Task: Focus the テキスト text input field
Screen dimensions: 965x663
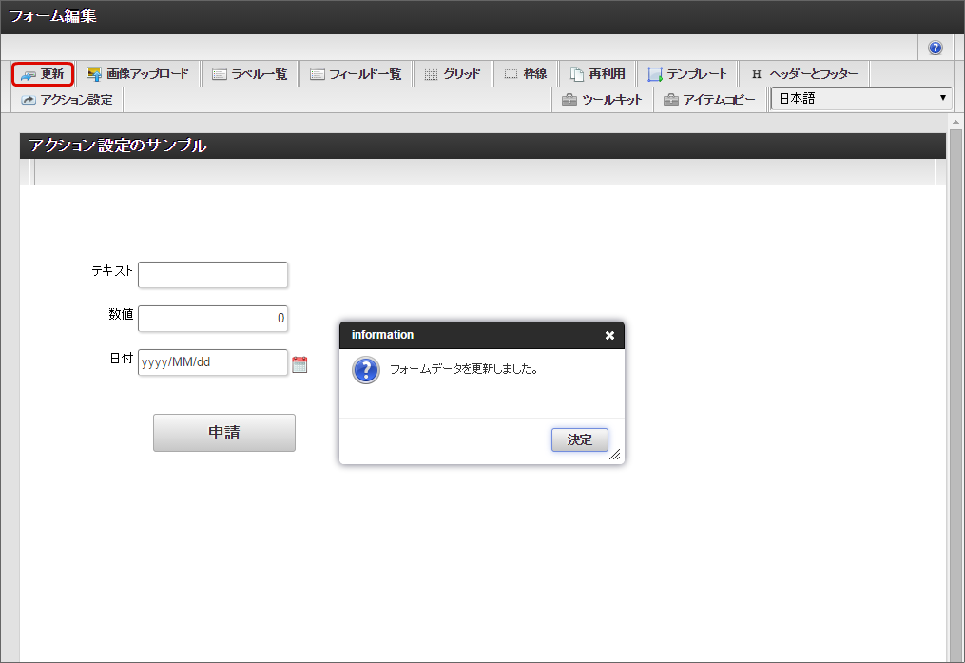Action: (213, 275)
